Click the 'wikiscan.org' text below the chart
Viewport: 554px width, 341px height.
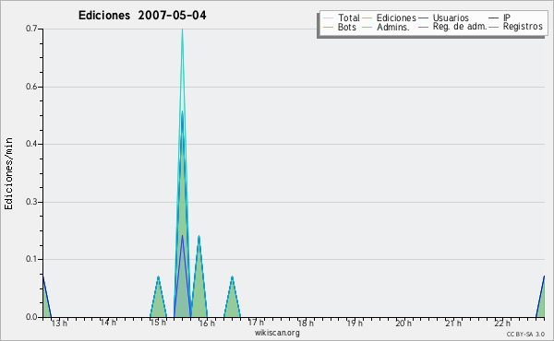[x=277, y=333]
